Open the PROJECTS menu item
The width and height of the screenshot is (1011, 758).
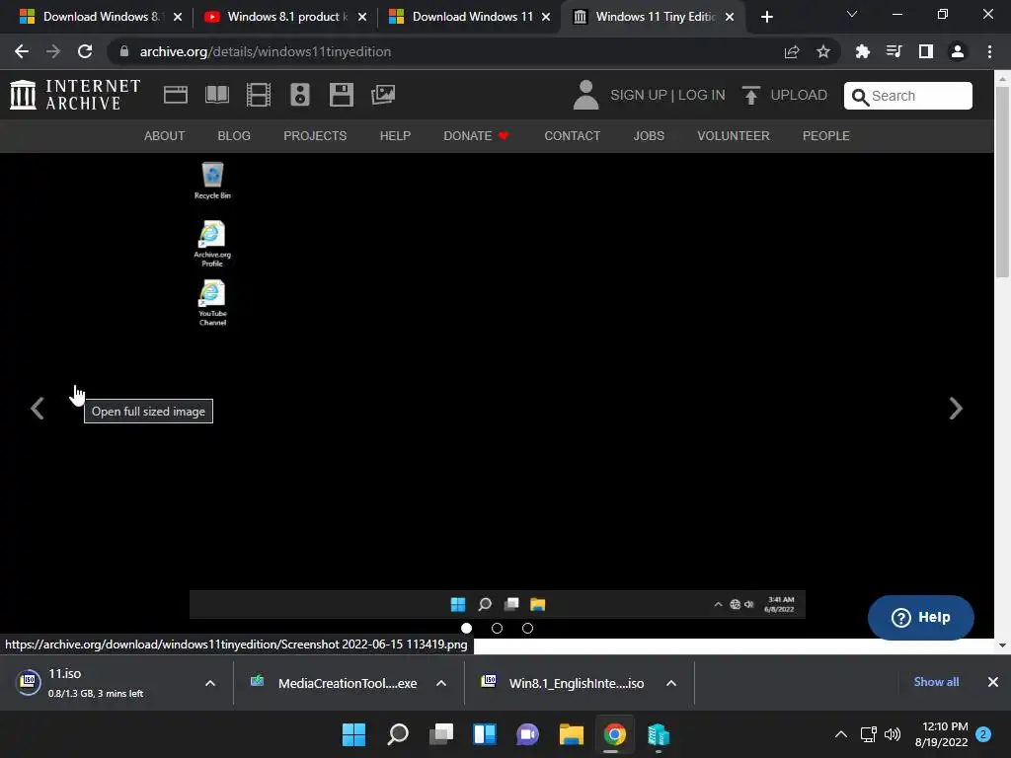point(315,136)
